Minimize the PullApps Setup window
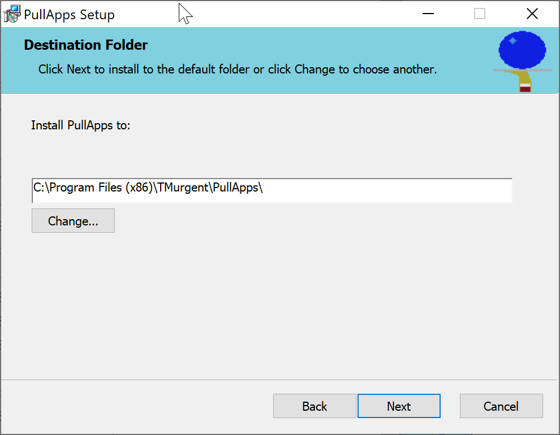This screenshot has width=560, height=435. pos(428,14)
